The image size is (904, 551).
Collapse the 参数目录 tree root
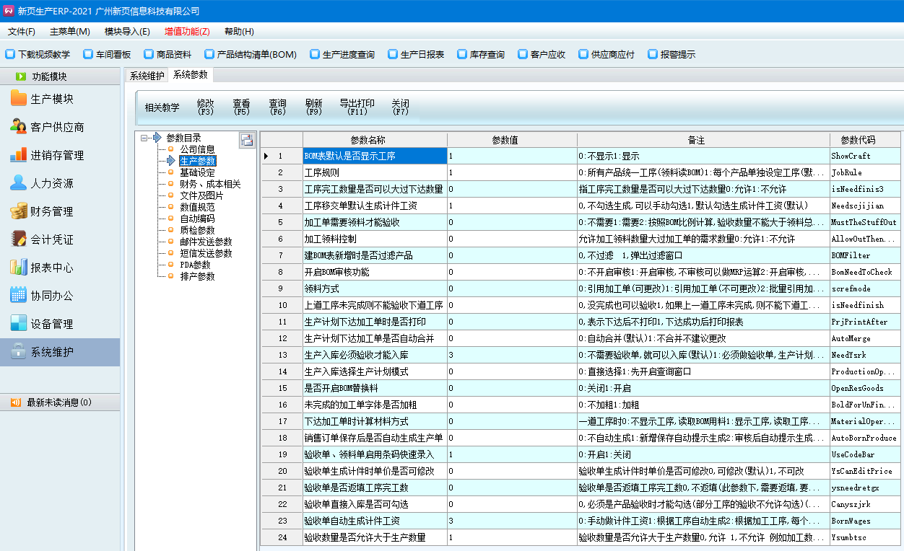click(145, 138)
